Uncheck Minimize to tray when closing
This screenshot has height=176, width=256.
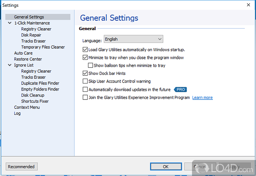click(85, 58)
